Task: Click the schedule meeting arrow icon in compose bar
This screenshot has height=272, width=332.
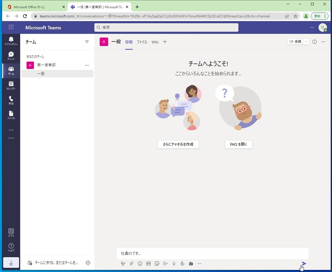Action: click(165, 263)
